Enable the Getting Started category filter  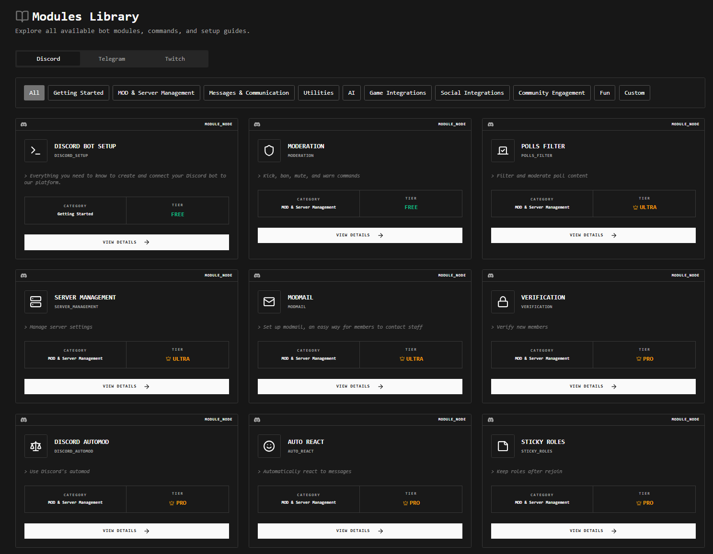click(x=78, y=92)
